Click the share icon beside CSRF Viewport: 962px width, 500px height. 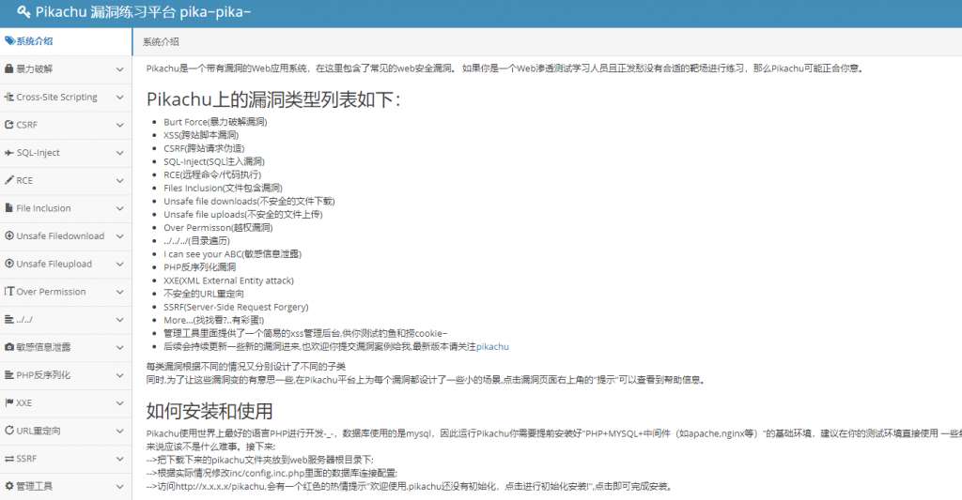pyautogui.click(x=9, y=125)
